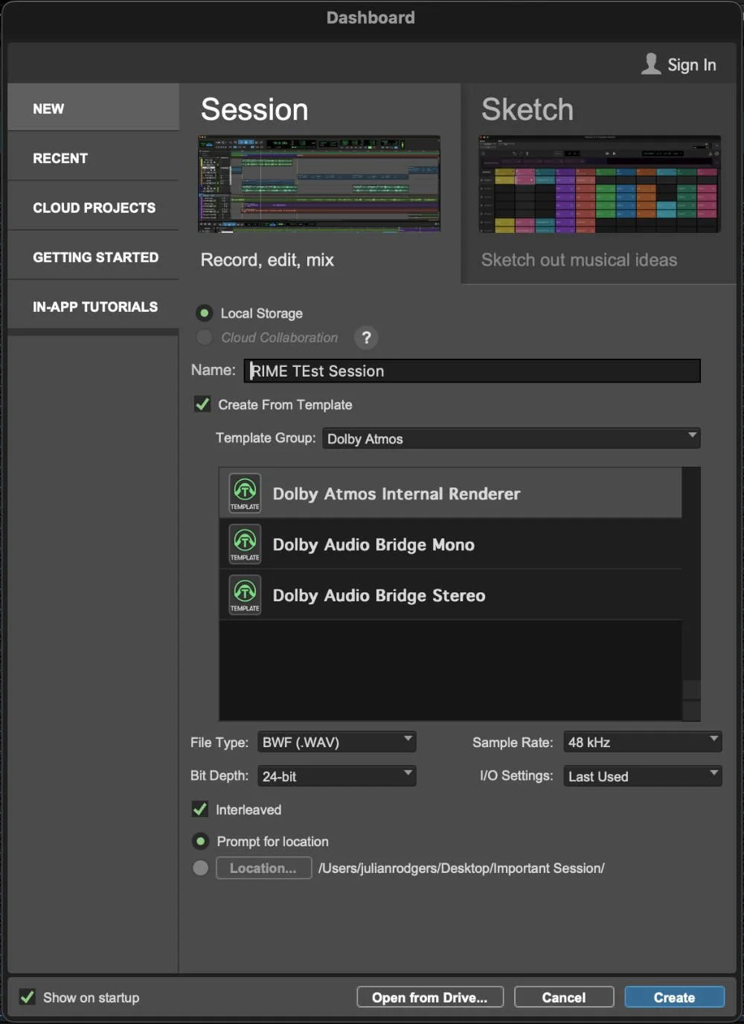Select the Sketch document type tab
Image resolution: width=744 pixels, height=1024 pixels.
point(599,183)
